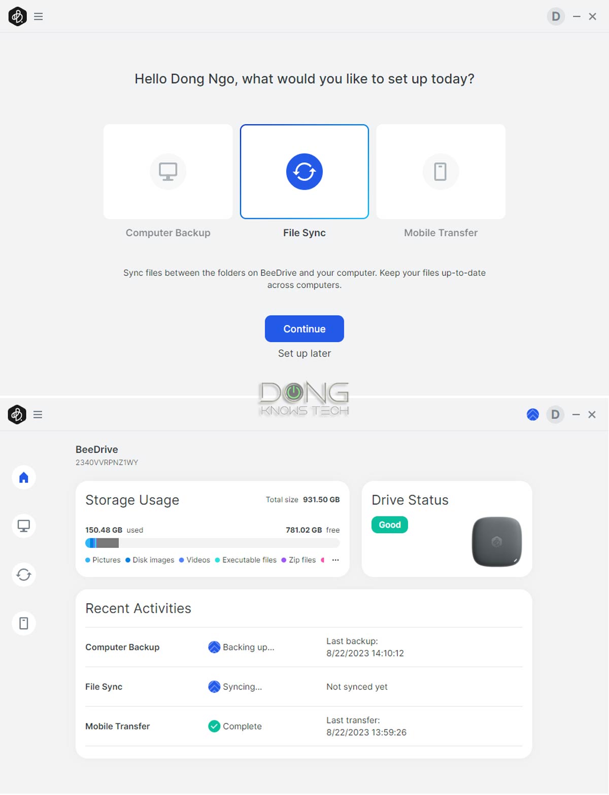Click total size 931.50 GB value
Viewport: 609px width, 795px height.
point(321,500)
